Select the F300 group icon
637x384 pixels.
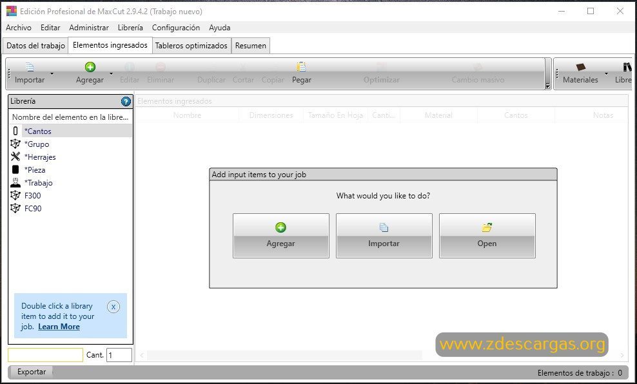[x=15, y=196]
